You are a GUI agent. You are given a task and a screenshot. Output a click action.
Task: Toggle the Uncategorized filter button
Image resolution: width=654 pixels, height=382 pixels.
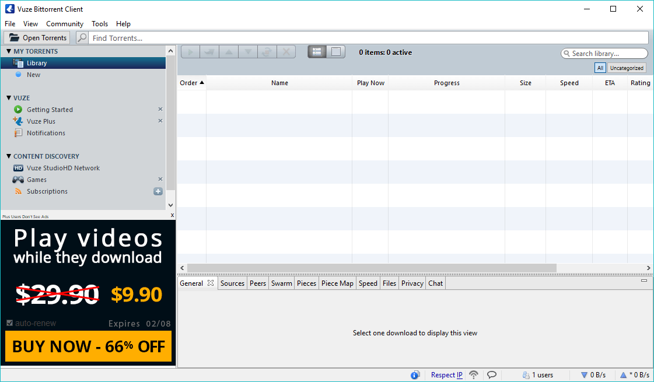627,68
